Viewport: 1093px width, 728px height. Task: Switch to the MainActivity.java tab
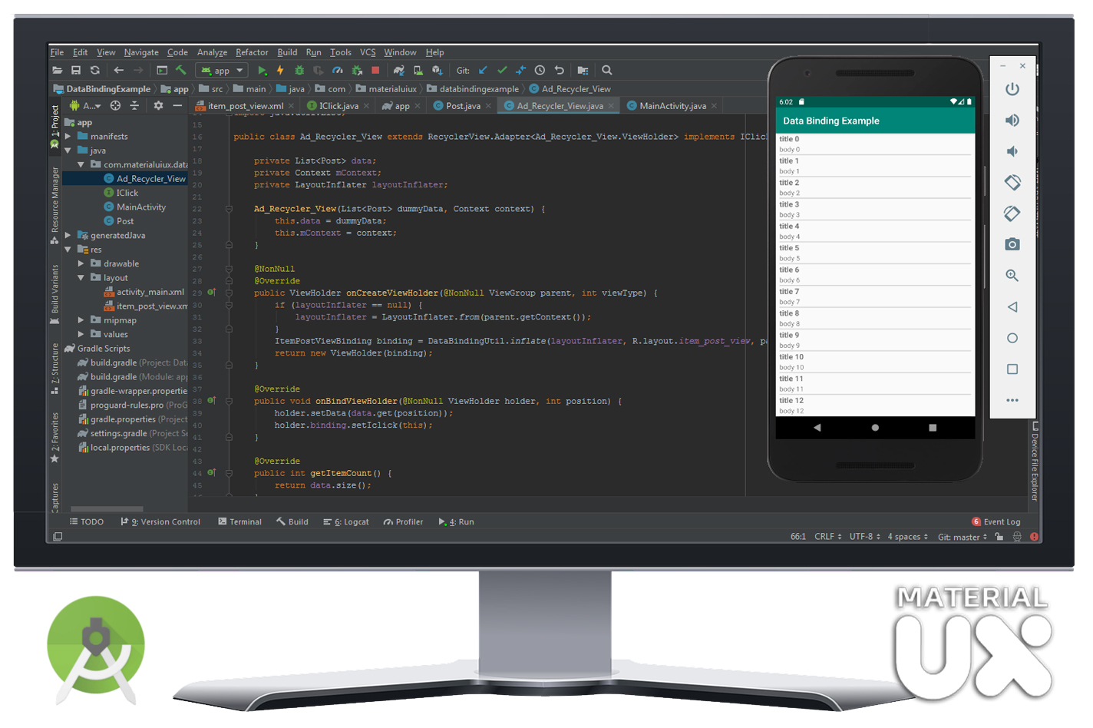coord(672,106)
